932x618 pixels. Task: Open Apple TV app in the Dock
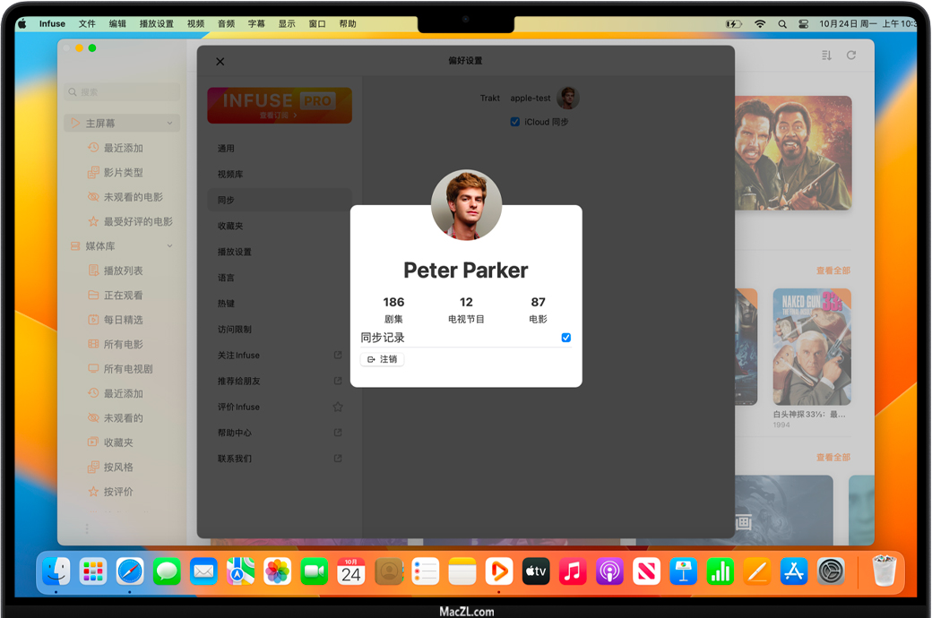click(x=535, y=571)
